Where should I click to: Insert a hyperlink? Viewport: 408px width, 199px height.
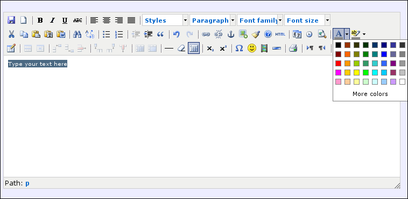(206, 34)
